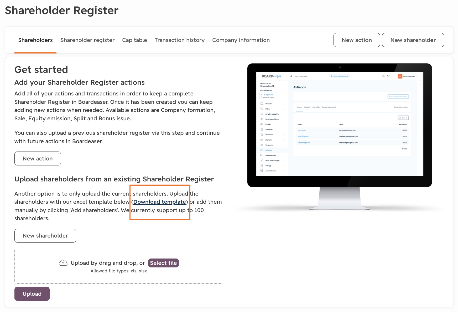Click the Shareholder Register page title
The height and width of the screenshot is (312, 458).
[x=62, y=10]
